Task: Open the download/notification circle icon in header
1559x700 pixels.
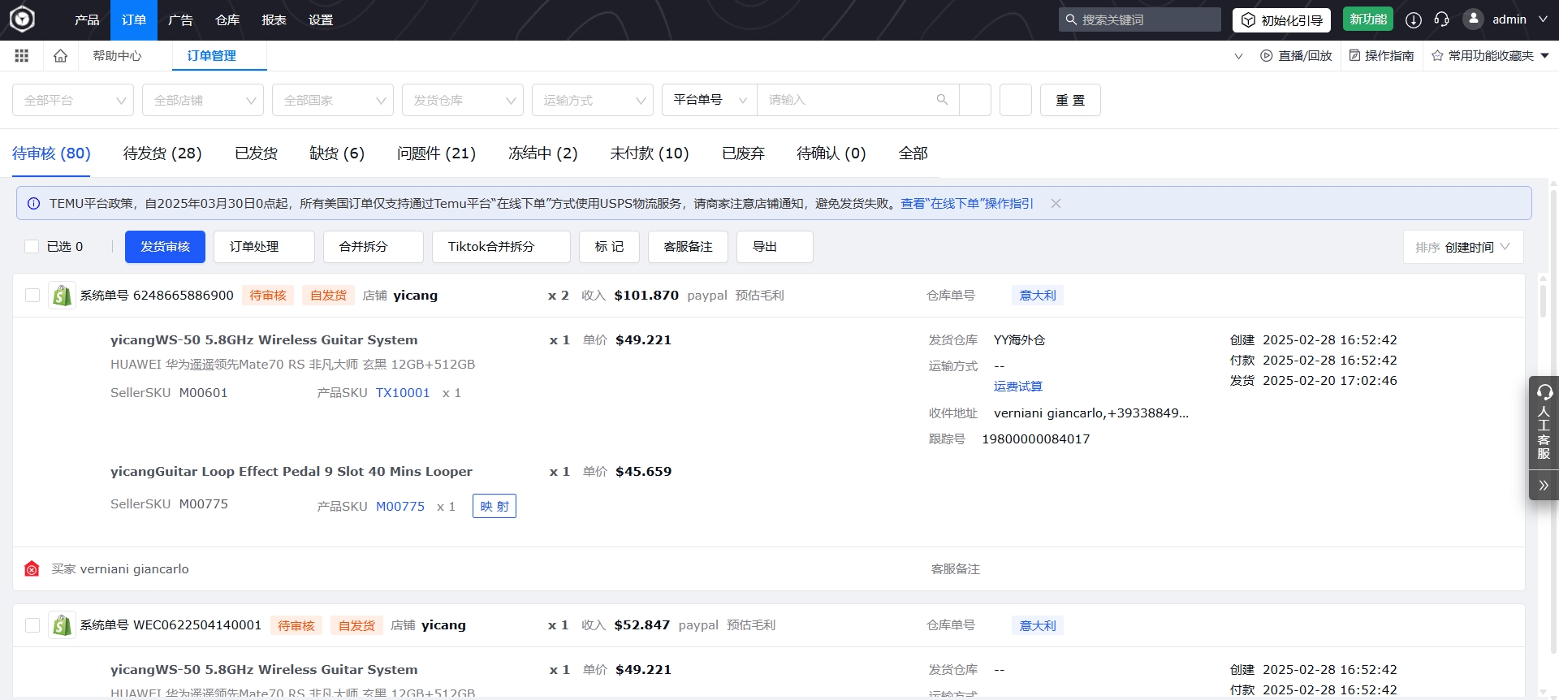Action: point(1414,19)
